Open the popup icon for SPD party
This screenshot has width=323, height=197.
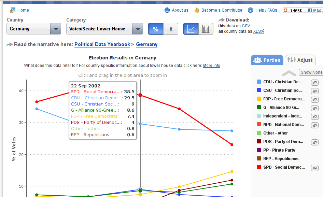(315, 168)
